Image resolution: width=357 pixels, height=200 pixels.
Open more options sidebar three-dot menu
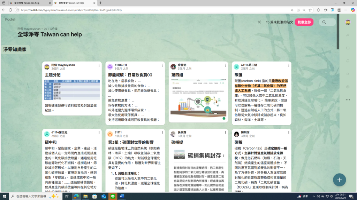point(348,100)
